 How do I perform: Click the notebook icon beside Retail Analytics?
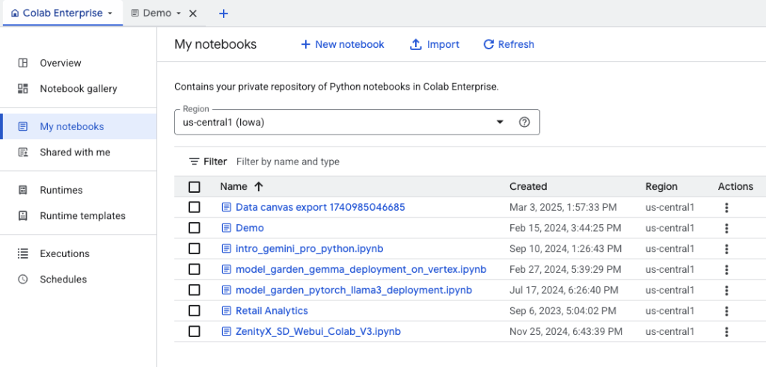click(226, 311)
